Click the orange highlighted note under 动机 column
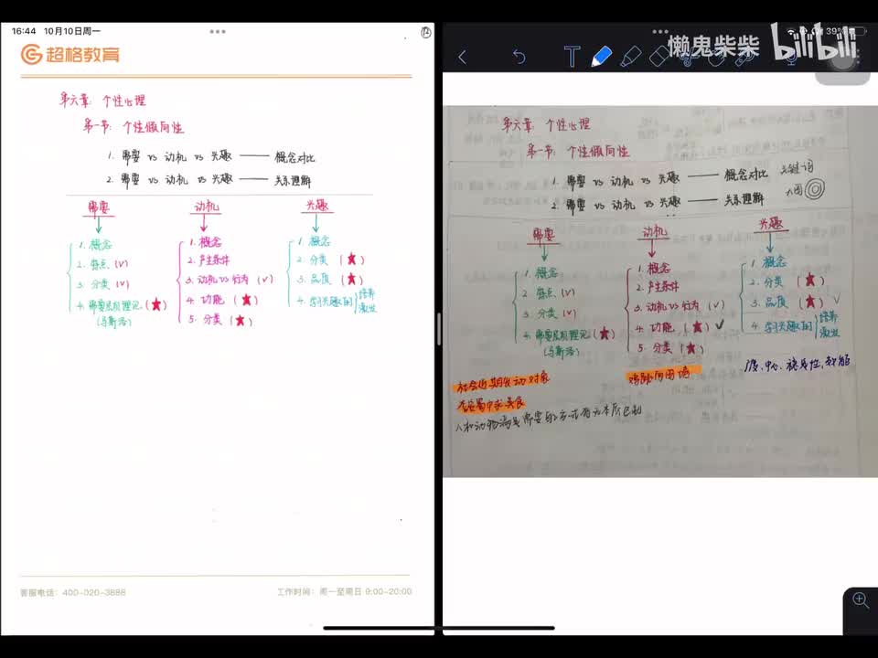This screenshot has height=658, width=878. [x=664, y=375]
